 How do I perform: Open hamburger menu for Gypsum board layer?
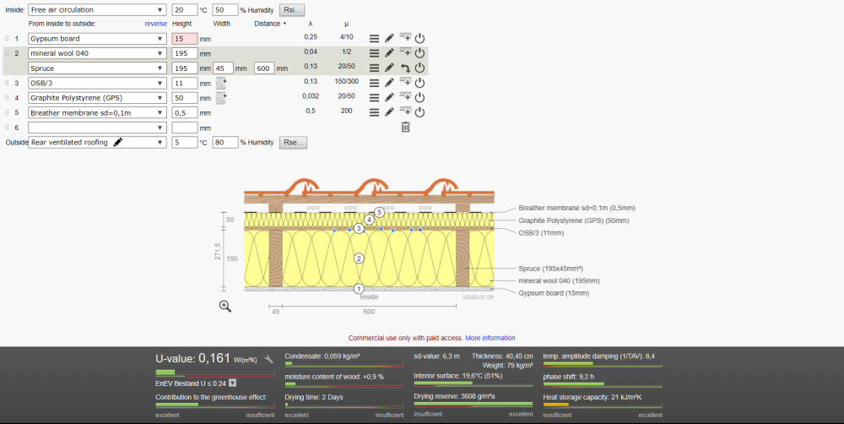pyautogui.click(x=374, y=38)
